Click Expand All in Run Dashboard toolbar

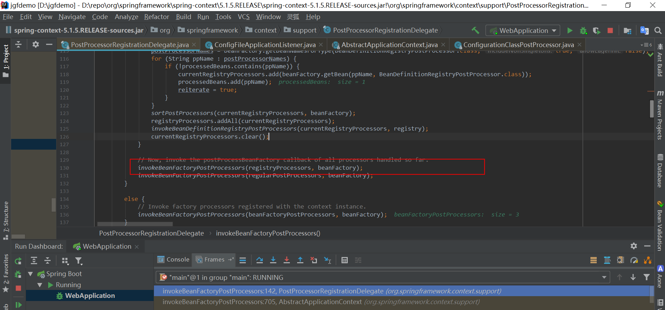pyautogui.click(x=34, y=260)
